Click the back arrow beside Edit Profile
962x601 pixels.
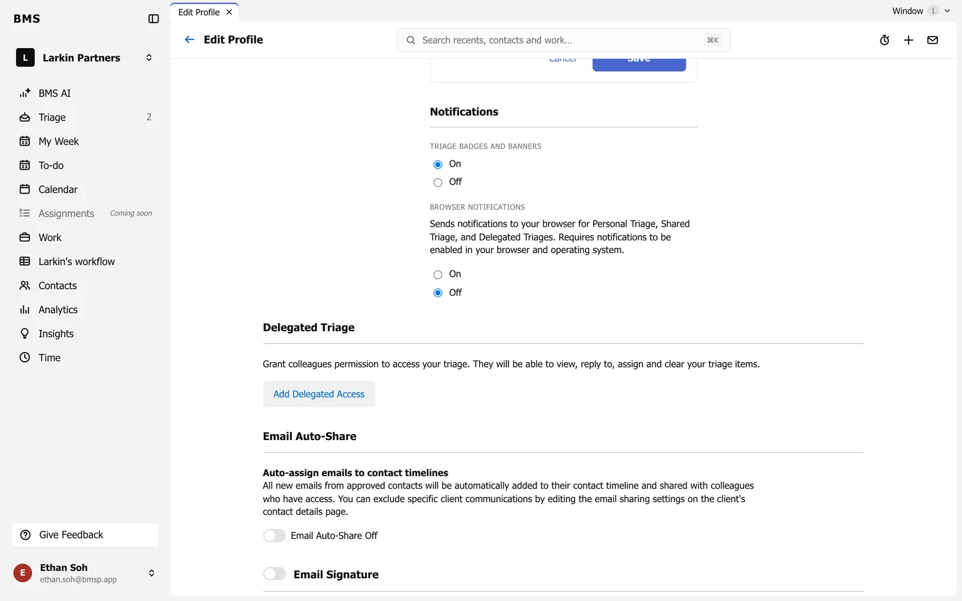tap(190, 40)
